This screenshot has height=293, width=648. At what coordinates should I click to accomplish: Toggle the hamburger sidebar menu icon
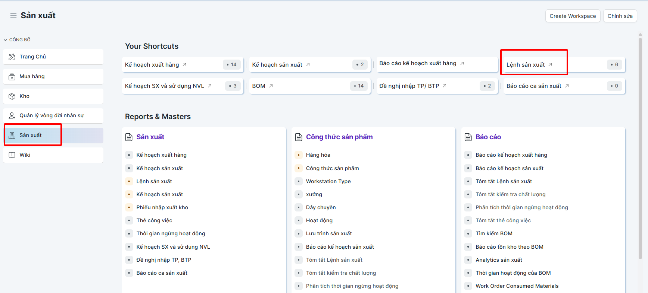13,16
